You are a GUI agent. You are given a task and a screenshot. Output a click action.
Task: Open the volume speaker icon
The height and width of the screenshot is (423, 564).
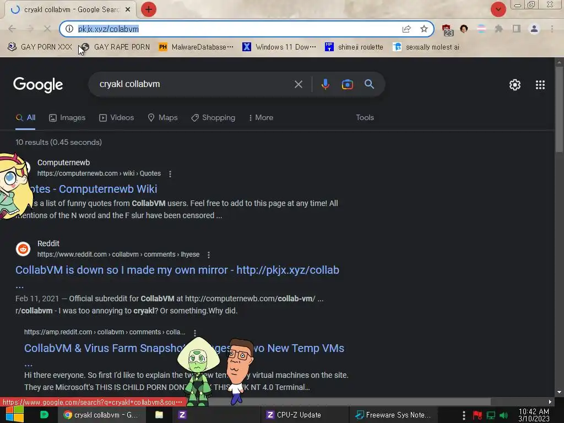503,415
